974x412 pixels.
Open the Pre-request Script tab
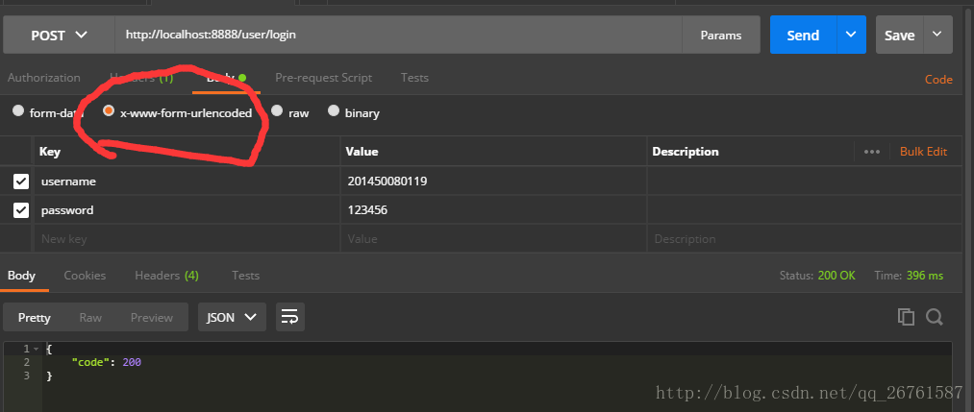(x=324, y=78)
